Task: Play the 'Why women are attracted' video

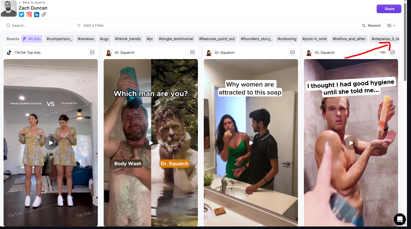Action: pyautogui.click(x=251, y=143)
